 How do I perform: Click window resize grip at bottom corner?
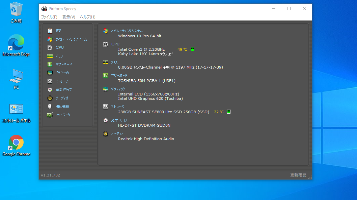coord(310,177)
